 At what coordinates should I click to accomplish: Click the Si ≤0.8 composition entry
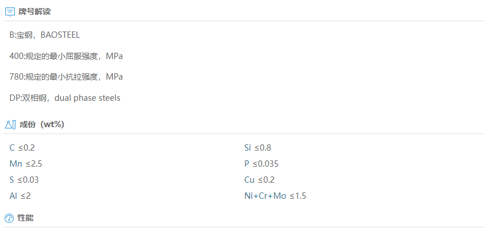tap(258, 148)
